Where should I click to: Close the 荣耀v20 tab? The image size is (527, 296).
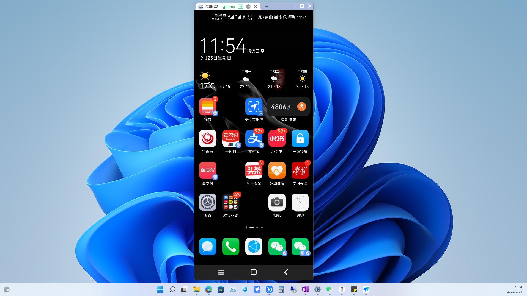click(256, 7)
